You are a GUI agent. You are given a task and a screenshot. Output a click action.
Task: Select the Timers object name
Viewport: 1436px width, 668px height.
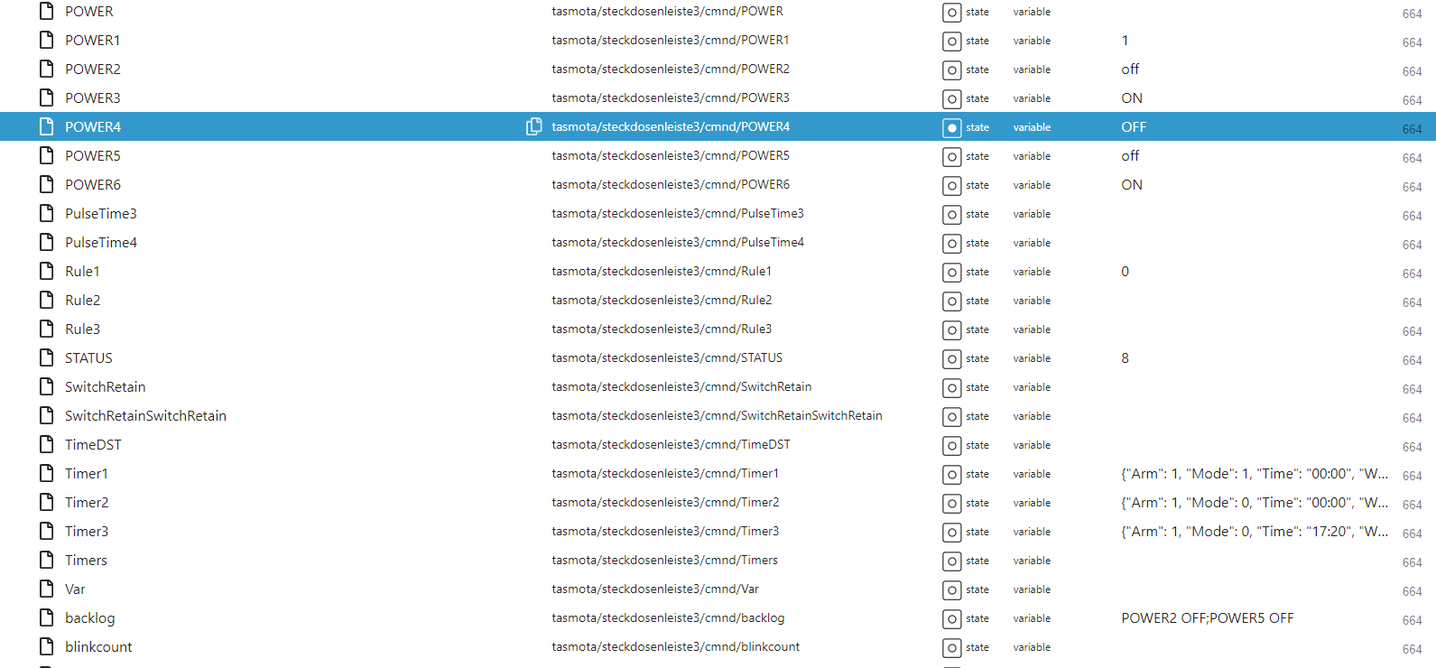pyautogui.click(x=86, y=560)
